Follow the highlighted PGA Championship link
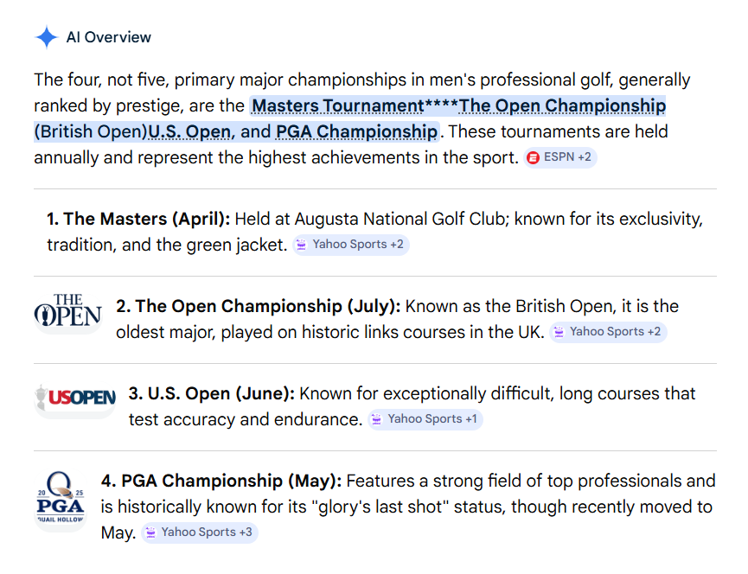This screenshot has width=748, height=574. point(356,132)
